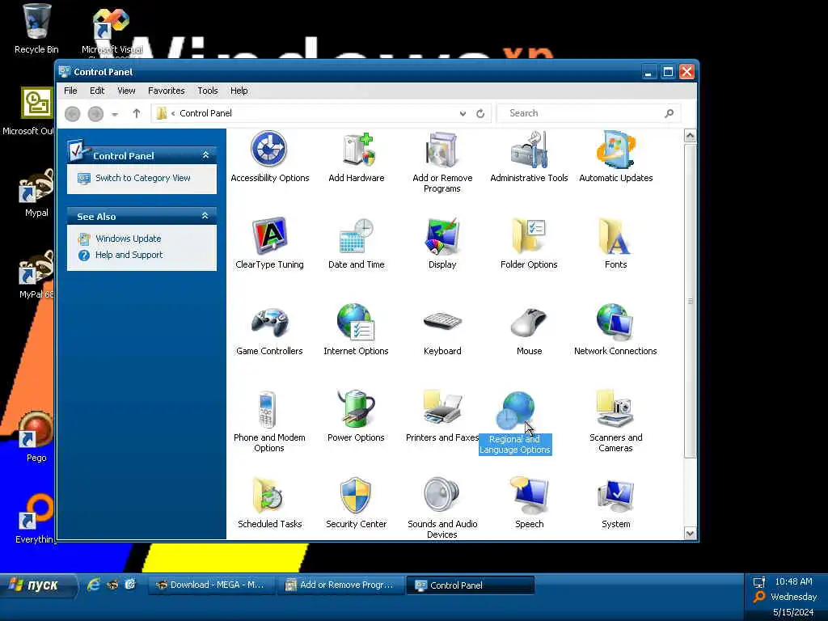Select the Power Options icon
828x621 pixels.
point(356,416)
